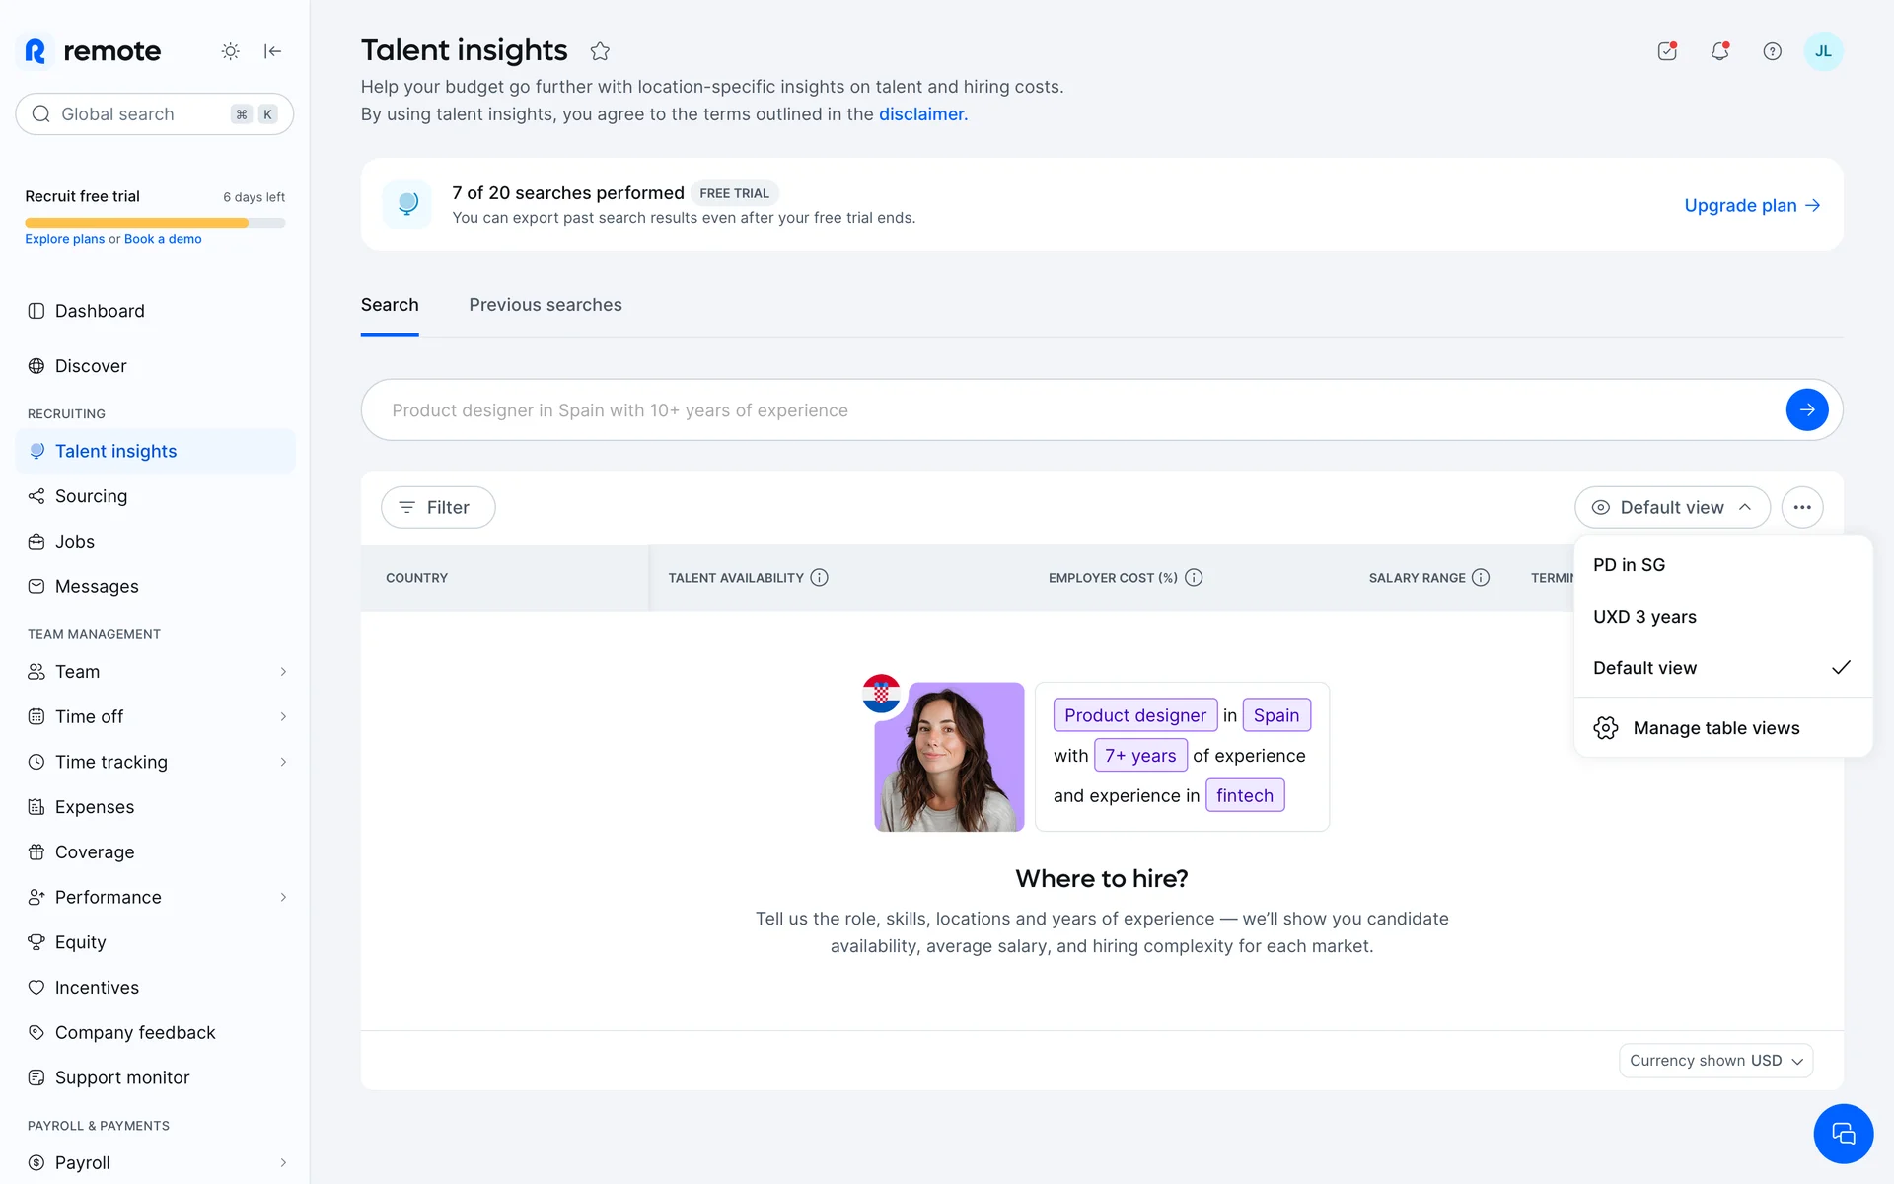Open Currency shown USD dropdown
The height and width of the screenshot is (1184, 1894).
(1715, 1061)
